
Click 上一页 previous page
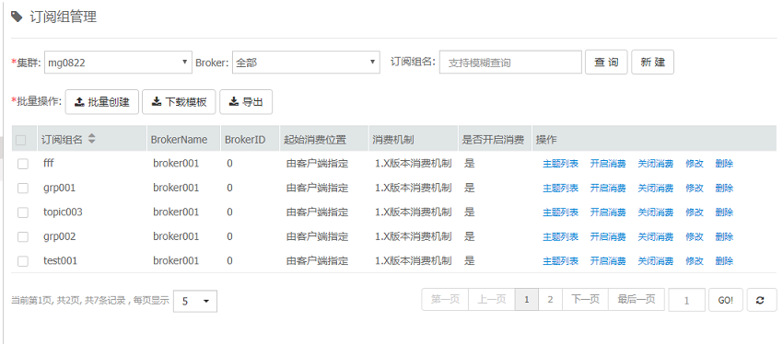pyautogui.click(x=492, y=299)
